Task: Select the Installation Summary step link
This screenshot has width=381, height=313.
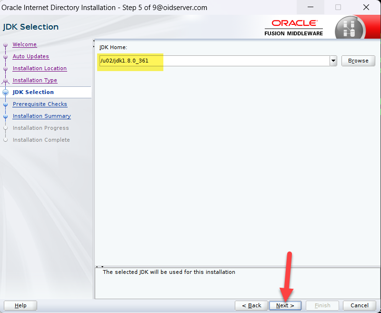Action: coord(41,116)
